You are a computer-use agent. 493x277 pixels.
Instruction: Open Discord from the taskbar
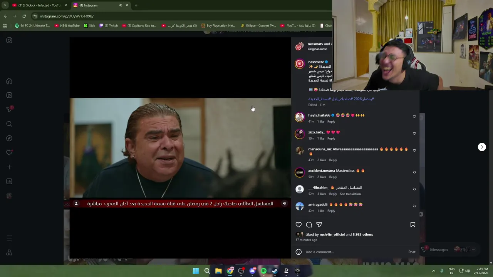coord(252,271)
